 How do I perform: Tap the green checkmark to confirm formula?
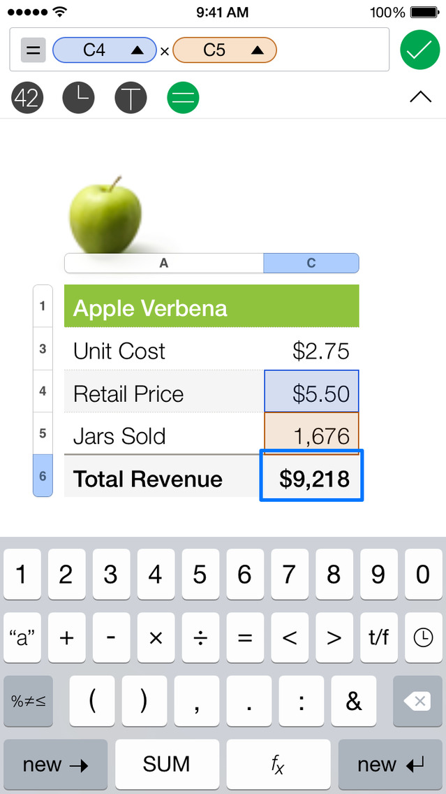tap(419, 50)
